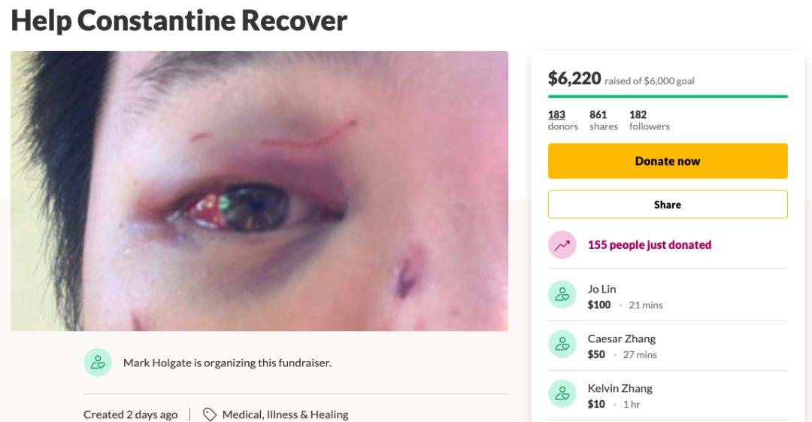Click the 861 shares count
Image resolution: width=812 pixels, height=422 pixels.
(599, 115)
